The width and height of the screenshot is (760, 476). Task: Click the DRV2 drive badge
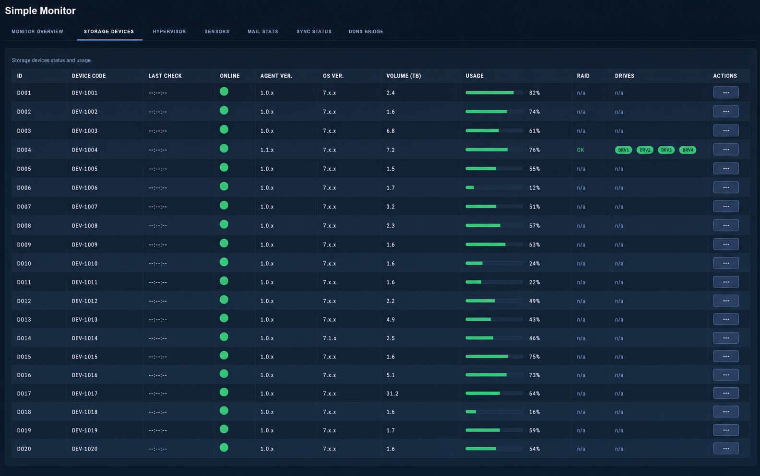pyautogui.click(x=645, y=150)
